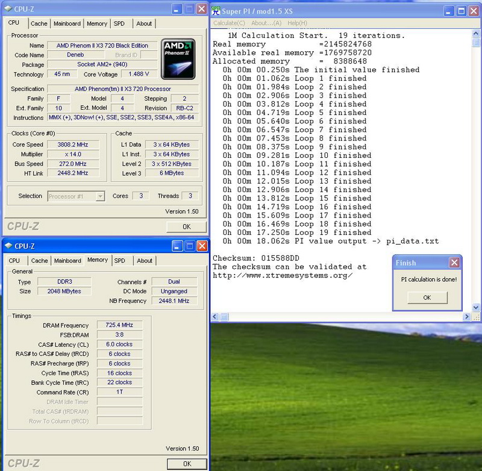The height and width of the screenshot is (471, 482).
Task: Close the top CPU-Z window
Action: [202, 9]
